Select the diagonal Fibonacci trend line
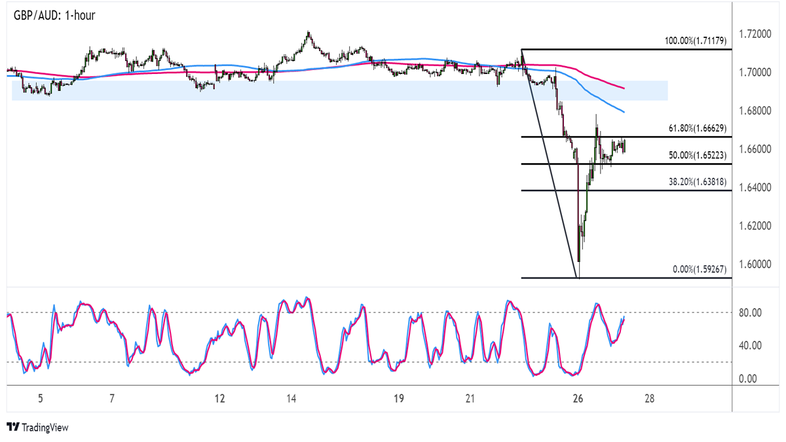This screenshot has height=442, width=786. tap(550, 164)
